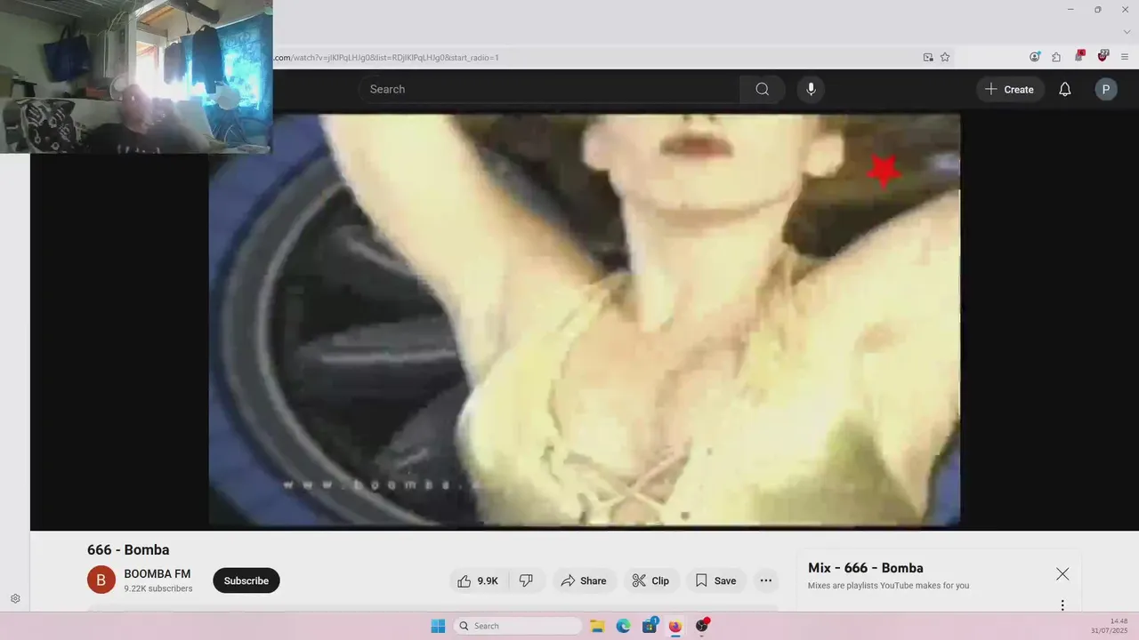Open Firefox application hamburger menu
The height and width of the screenshot is (640, 1139).
click(x=1126, y=57)
